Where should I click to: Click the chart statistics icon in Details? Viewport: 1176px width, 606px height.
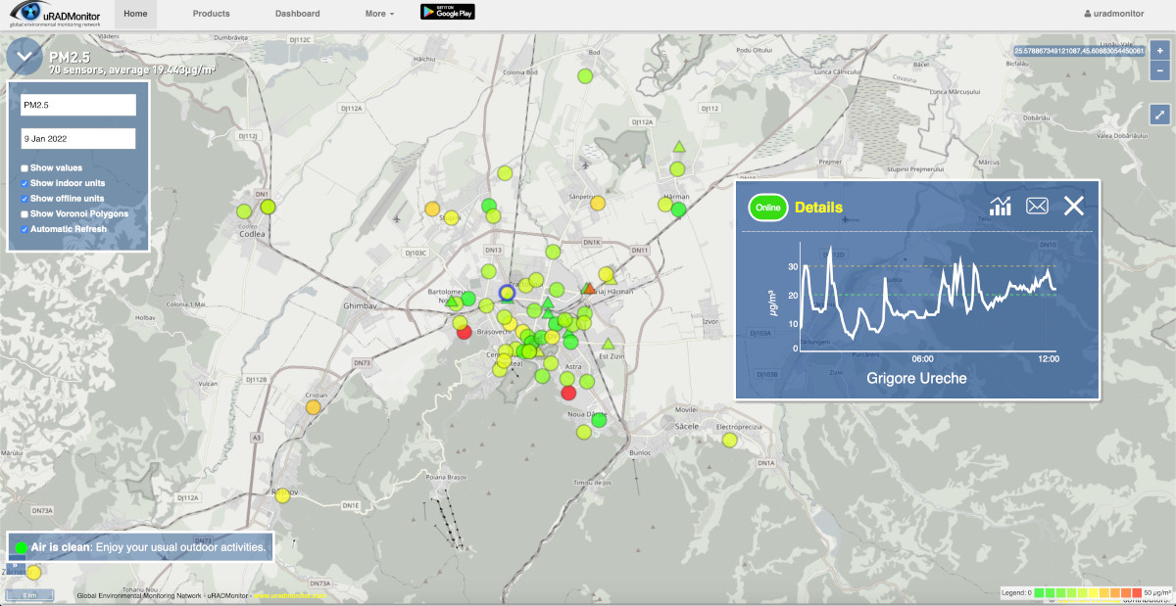click(x=1001, y=206)
